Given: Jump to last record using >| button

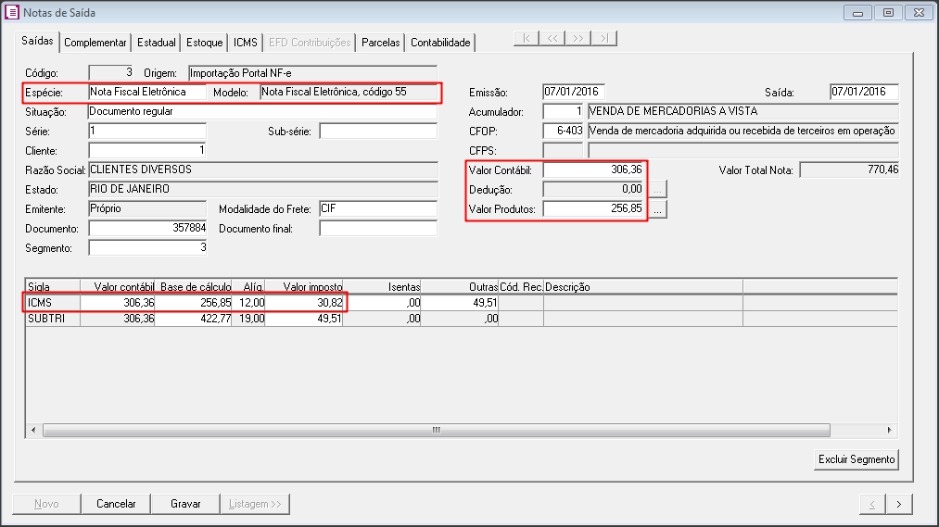Looking at the screenshot, I should 604,38.
